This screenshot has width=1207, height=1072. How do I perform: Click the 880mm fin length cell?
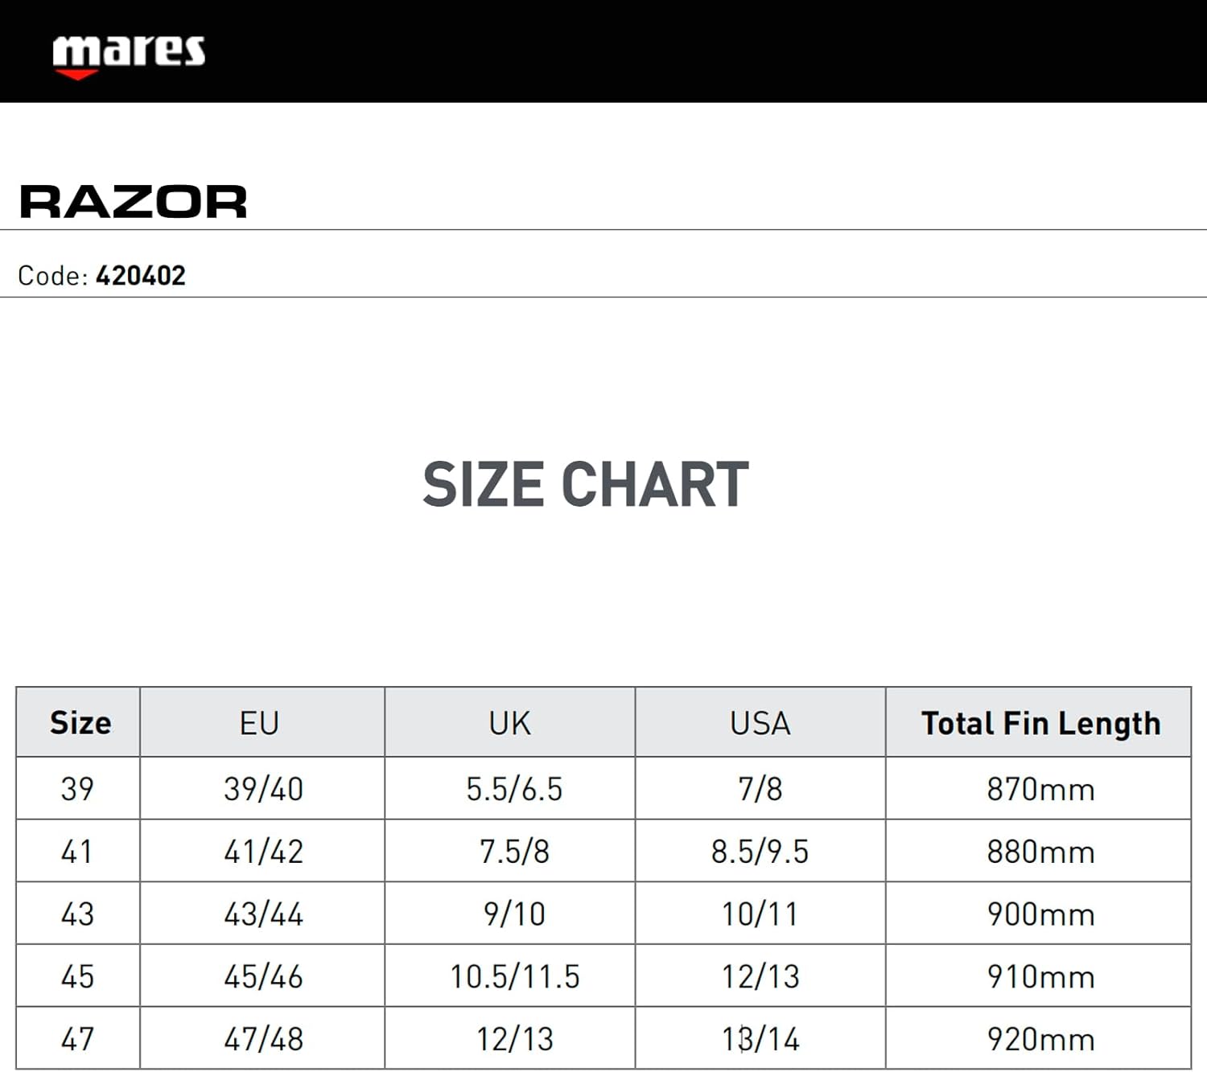tap(1040, 852)
